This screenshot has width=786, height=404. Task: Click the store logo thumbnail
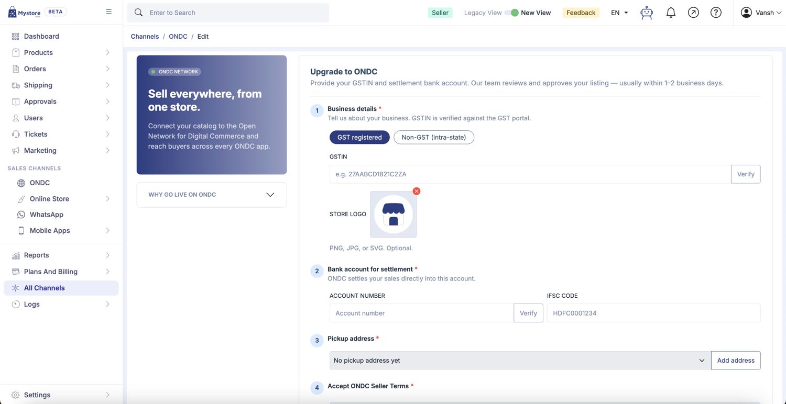tap(394, 215)
